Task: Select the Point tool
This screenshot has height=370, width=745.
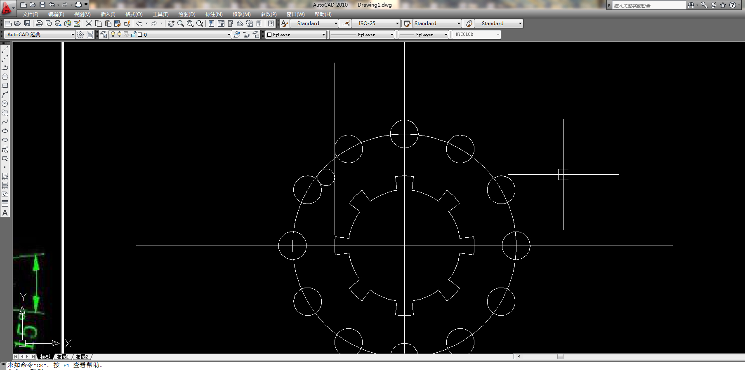Action: click(x=5, y=167)
